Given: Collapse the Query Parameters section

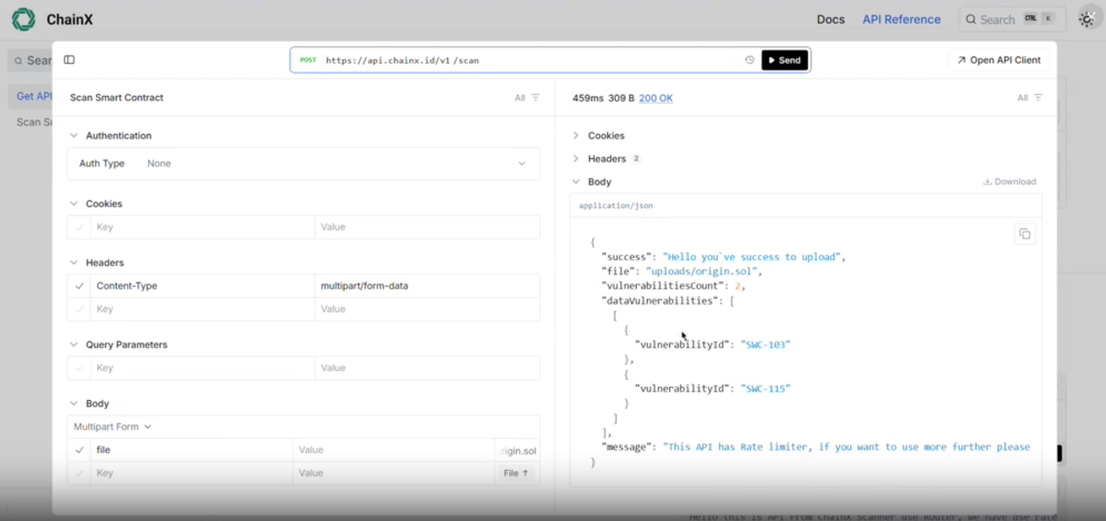Looking at the screenshot, I should [74, 344].
